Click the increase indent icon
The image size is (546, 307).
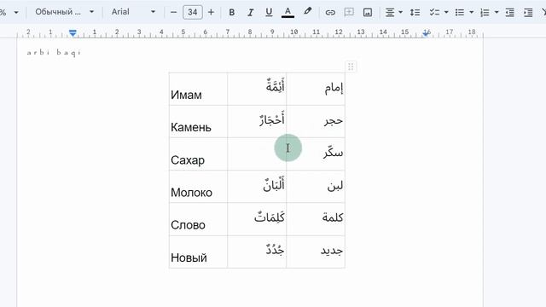(x=528, y=13)
